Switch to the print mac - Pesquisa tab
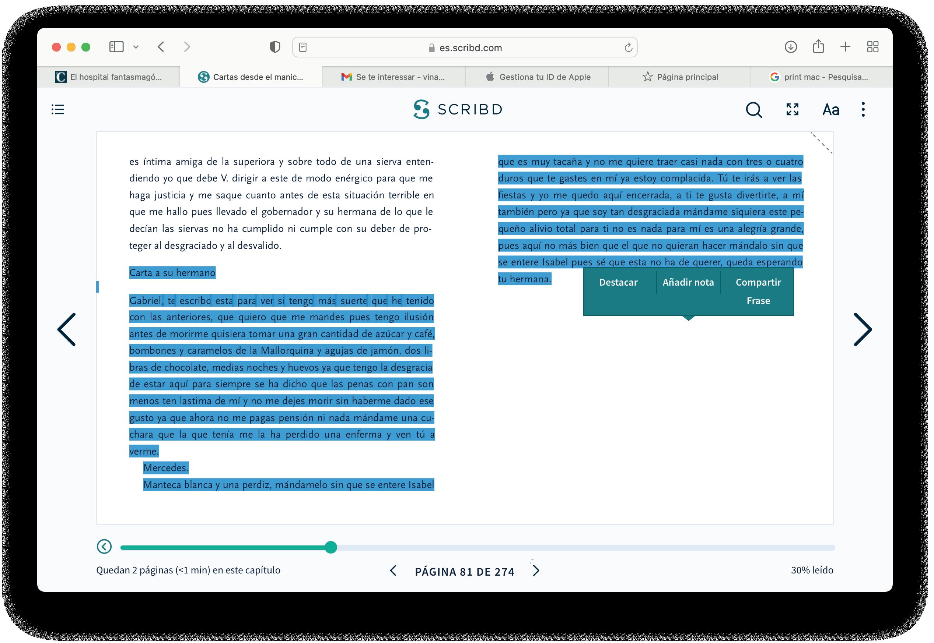 click(822, 77)
